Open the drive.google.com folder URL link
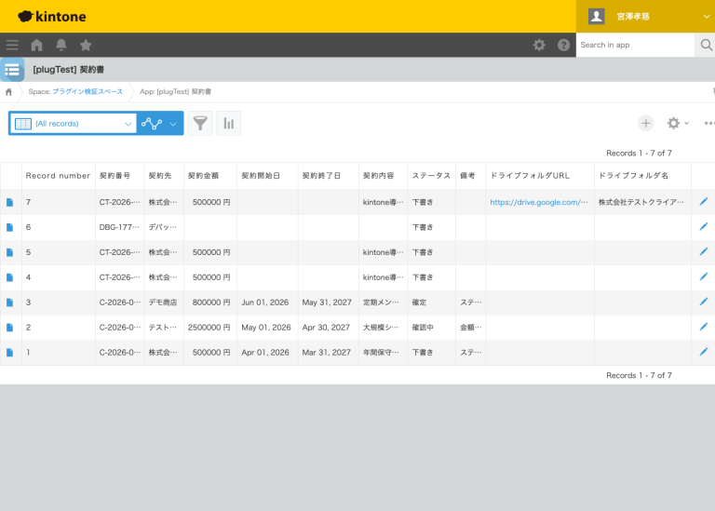The height and width of the screenshot is (511, 715). tap(538, 202)
